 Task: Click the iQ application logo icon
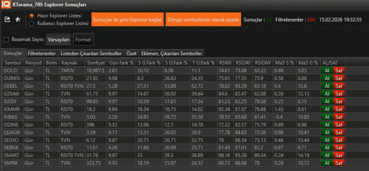[x=5, y=4]
